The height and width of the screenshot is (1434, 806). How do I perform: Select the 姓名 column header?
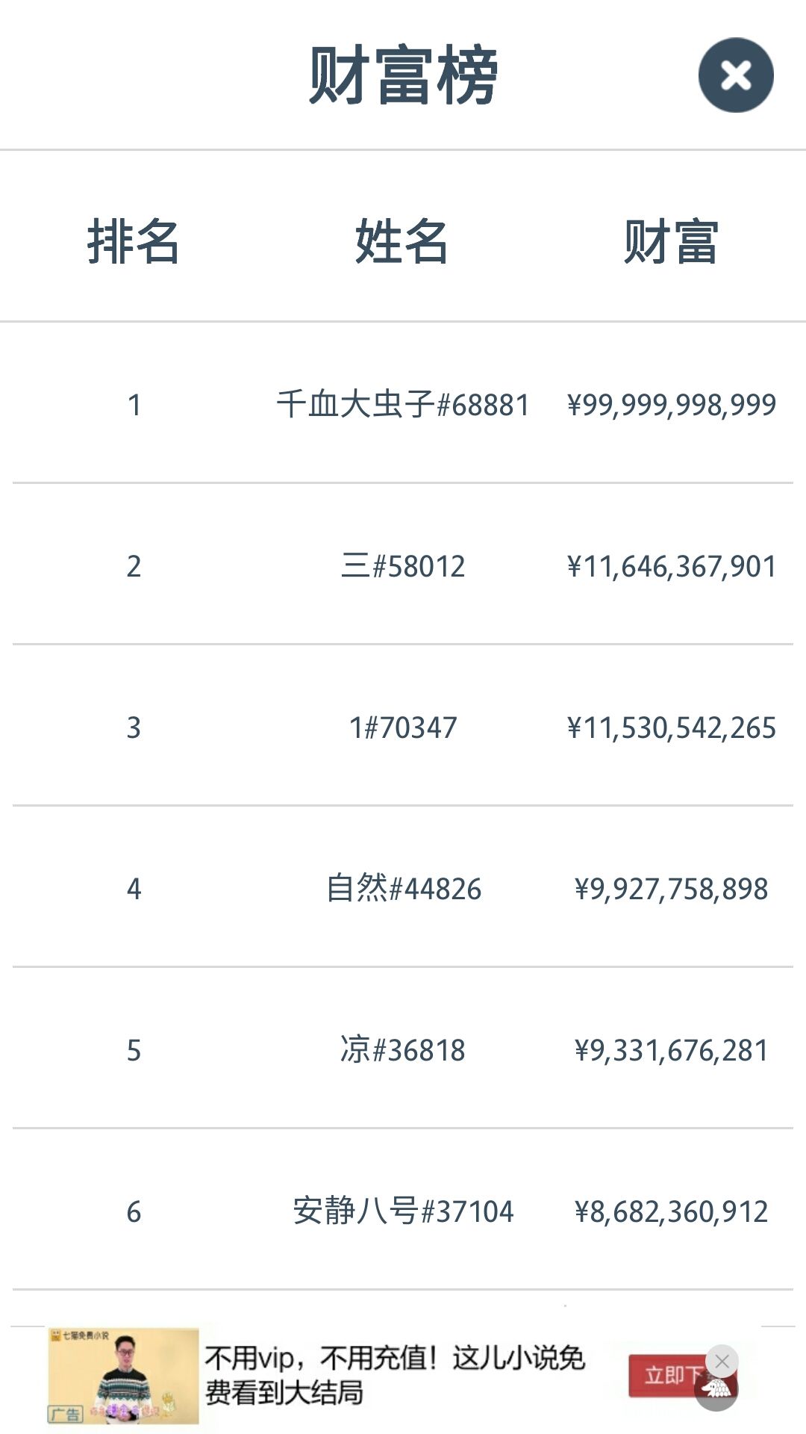pyautogui.click(x=402, y=242)
